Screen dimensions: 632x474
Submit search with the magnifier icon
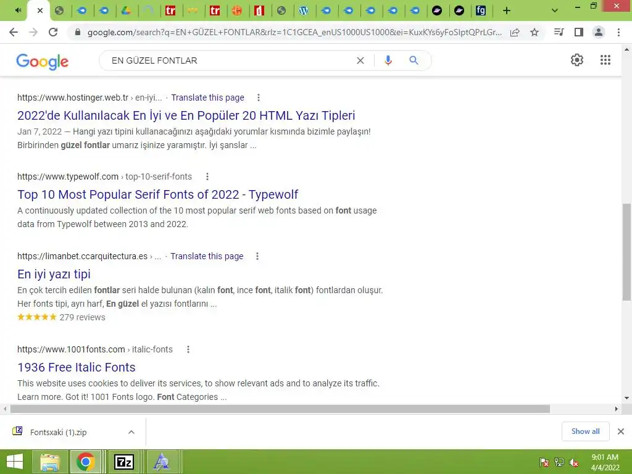point(414,60)
